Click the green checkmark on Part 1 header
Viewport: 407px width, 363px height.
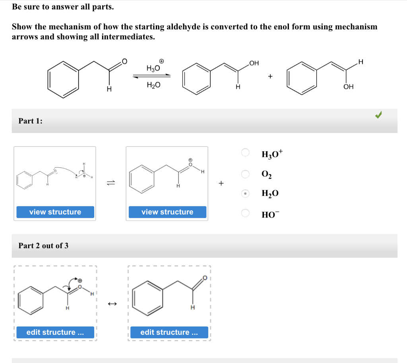(x=378, y=115)
